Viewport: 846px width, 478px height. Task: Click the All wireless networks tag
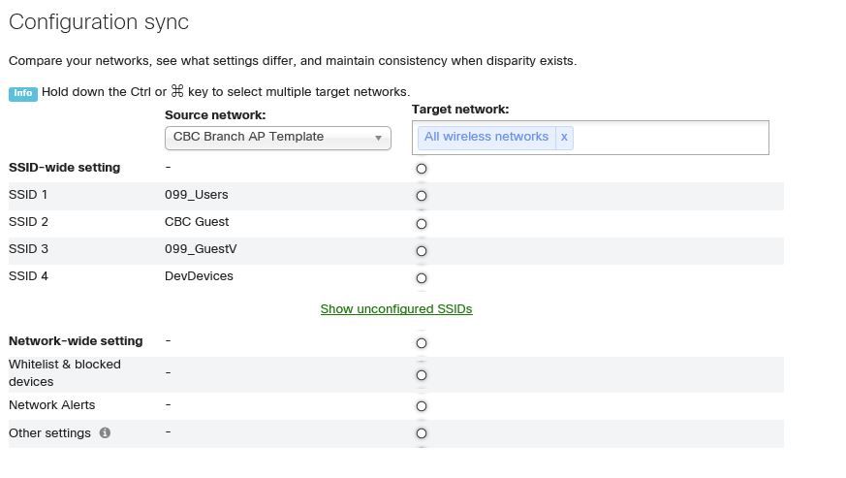[486, 137]
